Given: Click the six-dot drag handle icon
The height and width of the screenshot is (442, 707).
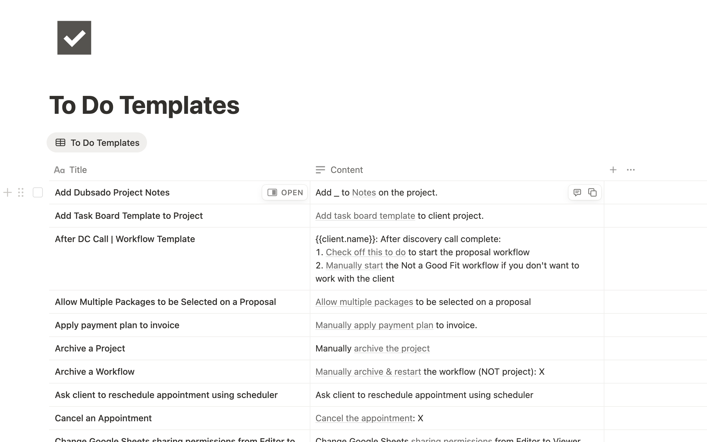Looking at the screenshot, I should click(x=21, y=192).
